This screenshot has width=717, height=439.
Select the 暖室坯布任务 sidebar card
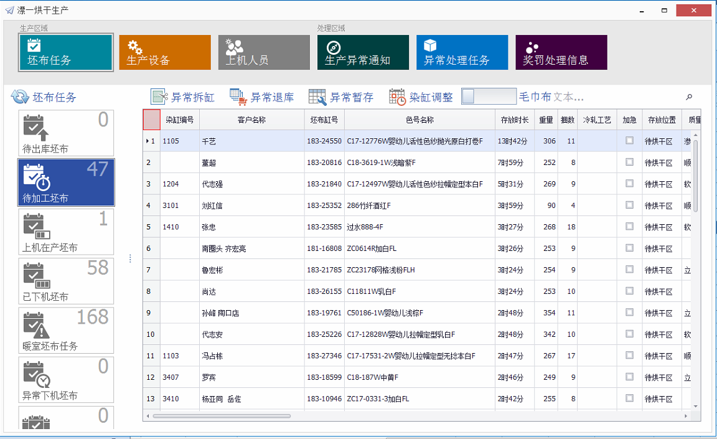66,331
